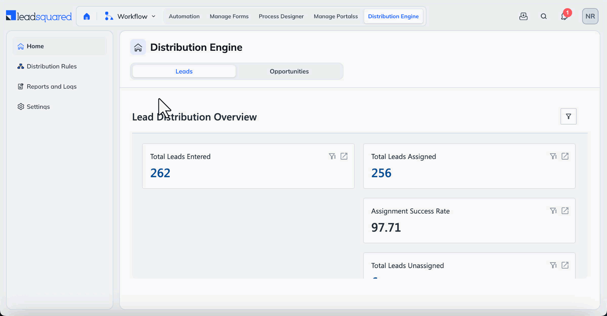The width and height of the screenshot is (607, 316).
Task: Click the Distribution Engine home icon
Action: coord(138,47)
